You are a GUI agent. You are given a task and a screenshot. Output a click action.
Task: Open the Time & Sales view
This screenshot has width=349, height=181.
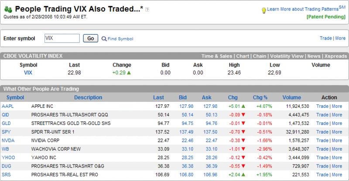217,56
